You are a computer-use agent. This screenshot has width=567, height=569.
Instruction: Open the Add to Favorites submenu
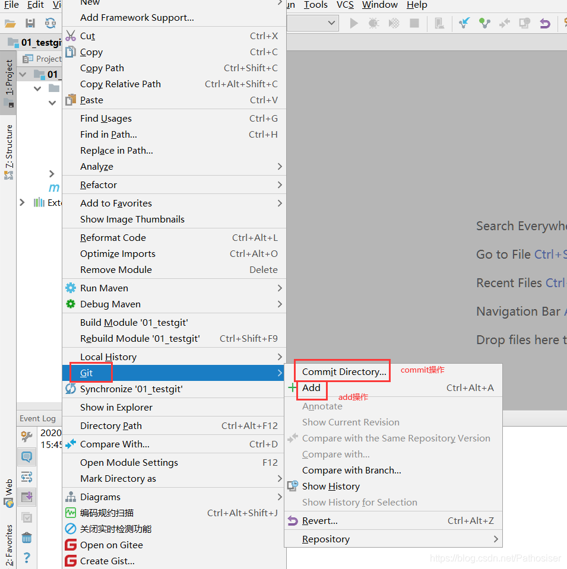174,203
